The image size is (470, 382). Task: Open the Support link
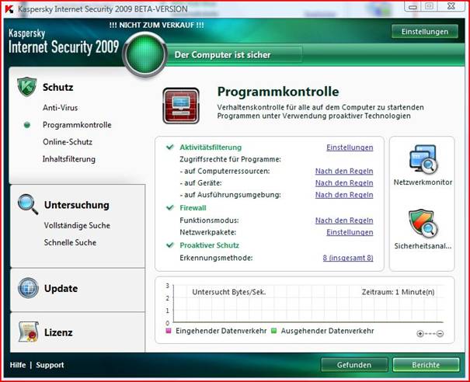click(x=50, y=365)
